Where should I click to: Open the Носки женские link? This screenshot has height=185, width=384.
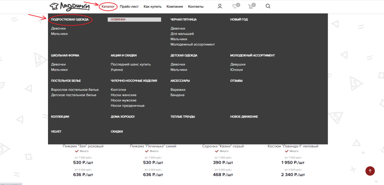coord(123,95)
